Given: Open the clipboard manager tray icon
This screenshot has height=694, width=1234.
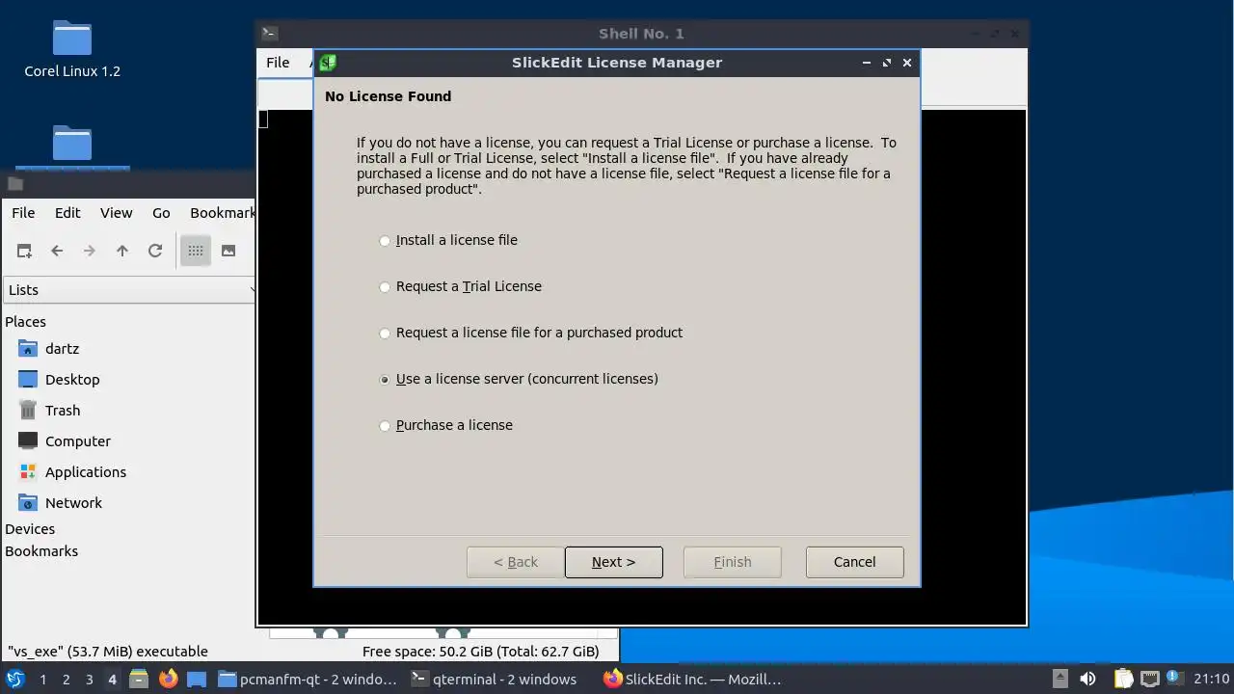Looking at the screenshot, I should (x=1124, y=679).
